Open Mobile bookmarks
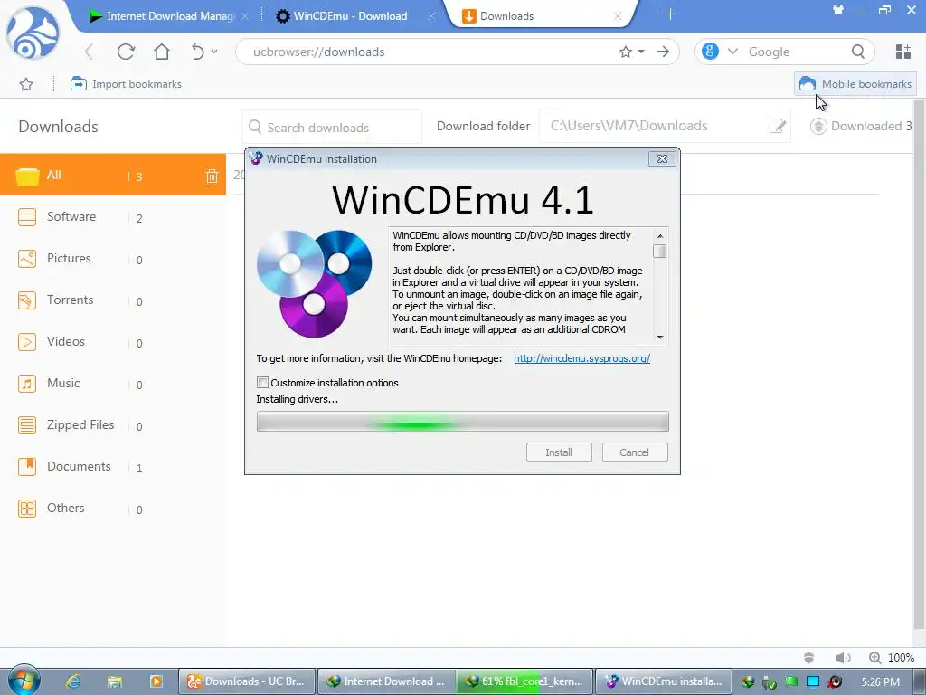 855,84
